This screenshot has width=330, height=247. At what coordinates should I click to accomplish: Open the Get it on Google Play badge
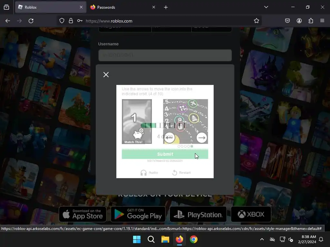point(138,214)
